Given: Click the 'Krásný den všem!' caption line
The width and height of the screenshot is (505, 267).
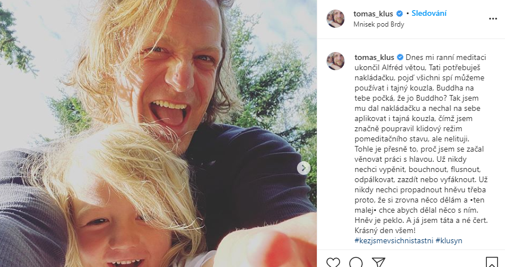Looking at the screenshot, I should pyautogui.click(x=383, y=230).
